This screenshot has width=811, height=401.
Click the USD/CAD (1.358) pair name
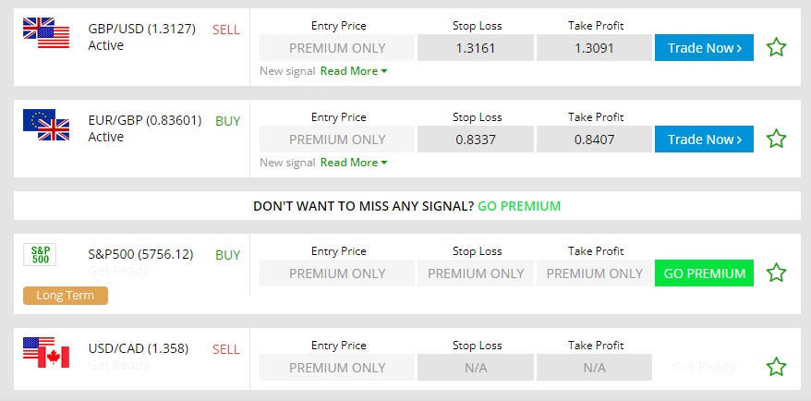139,348
